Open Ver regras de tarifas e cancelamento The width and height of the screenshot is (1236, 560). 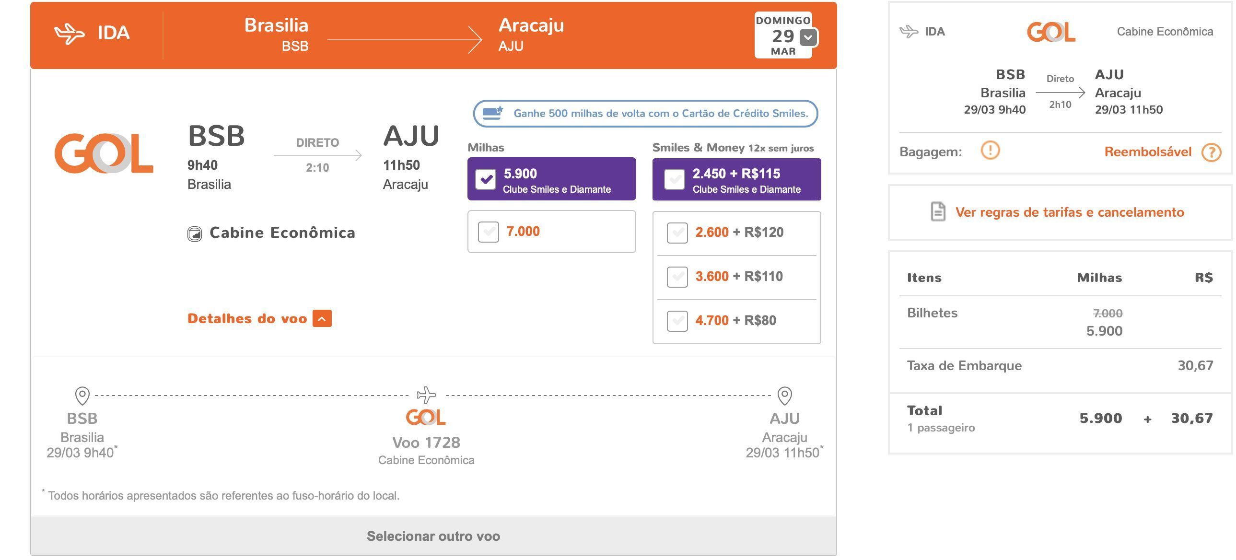1070,212
